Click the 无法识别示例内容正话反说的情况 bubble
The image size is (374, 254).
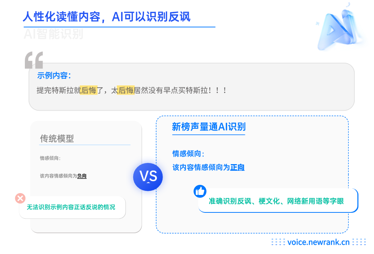pyautogui.click(x=72, y=207)
